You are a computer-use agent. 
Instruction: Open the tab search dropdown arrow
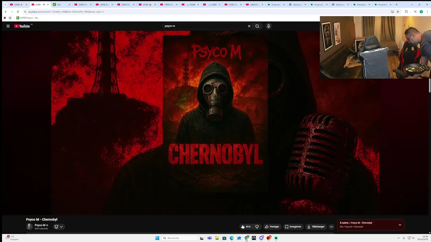coord(5,4)
